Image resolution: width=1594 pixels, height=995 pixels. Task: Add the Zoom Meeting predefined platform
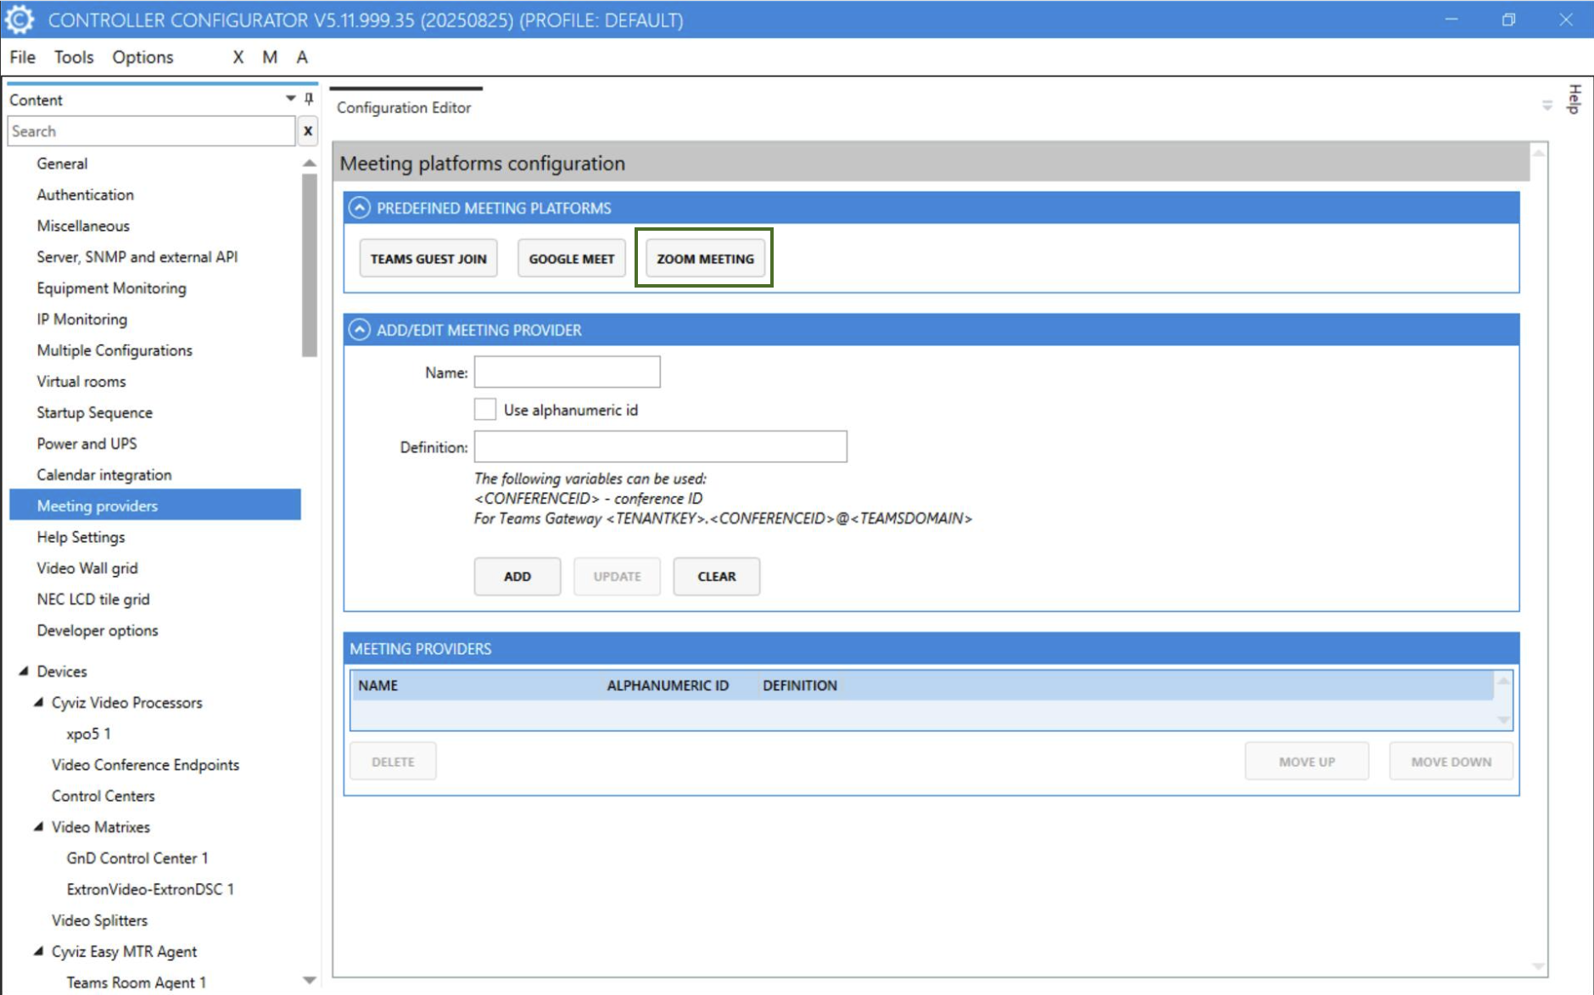point(704,259)
